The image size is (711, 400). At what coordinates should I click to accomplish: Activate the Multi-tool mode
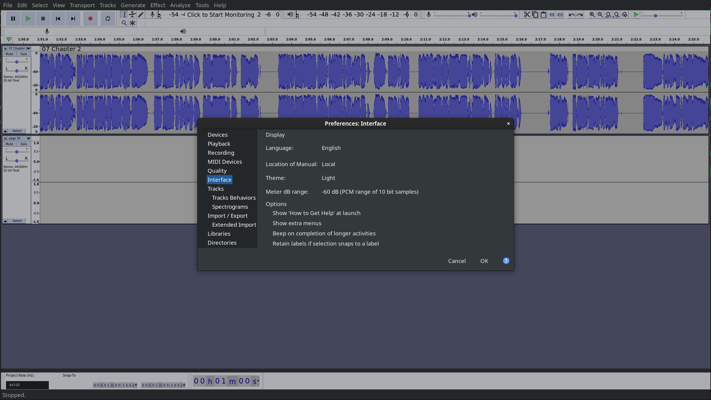[x=133, y=22]
